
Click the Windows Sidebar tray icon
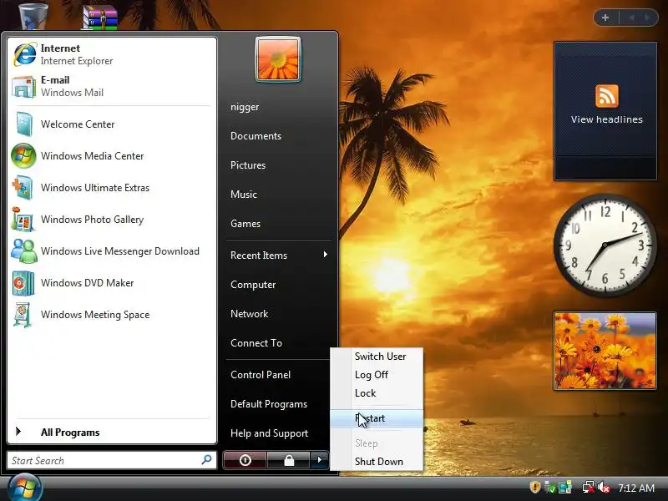coord(565,488)
